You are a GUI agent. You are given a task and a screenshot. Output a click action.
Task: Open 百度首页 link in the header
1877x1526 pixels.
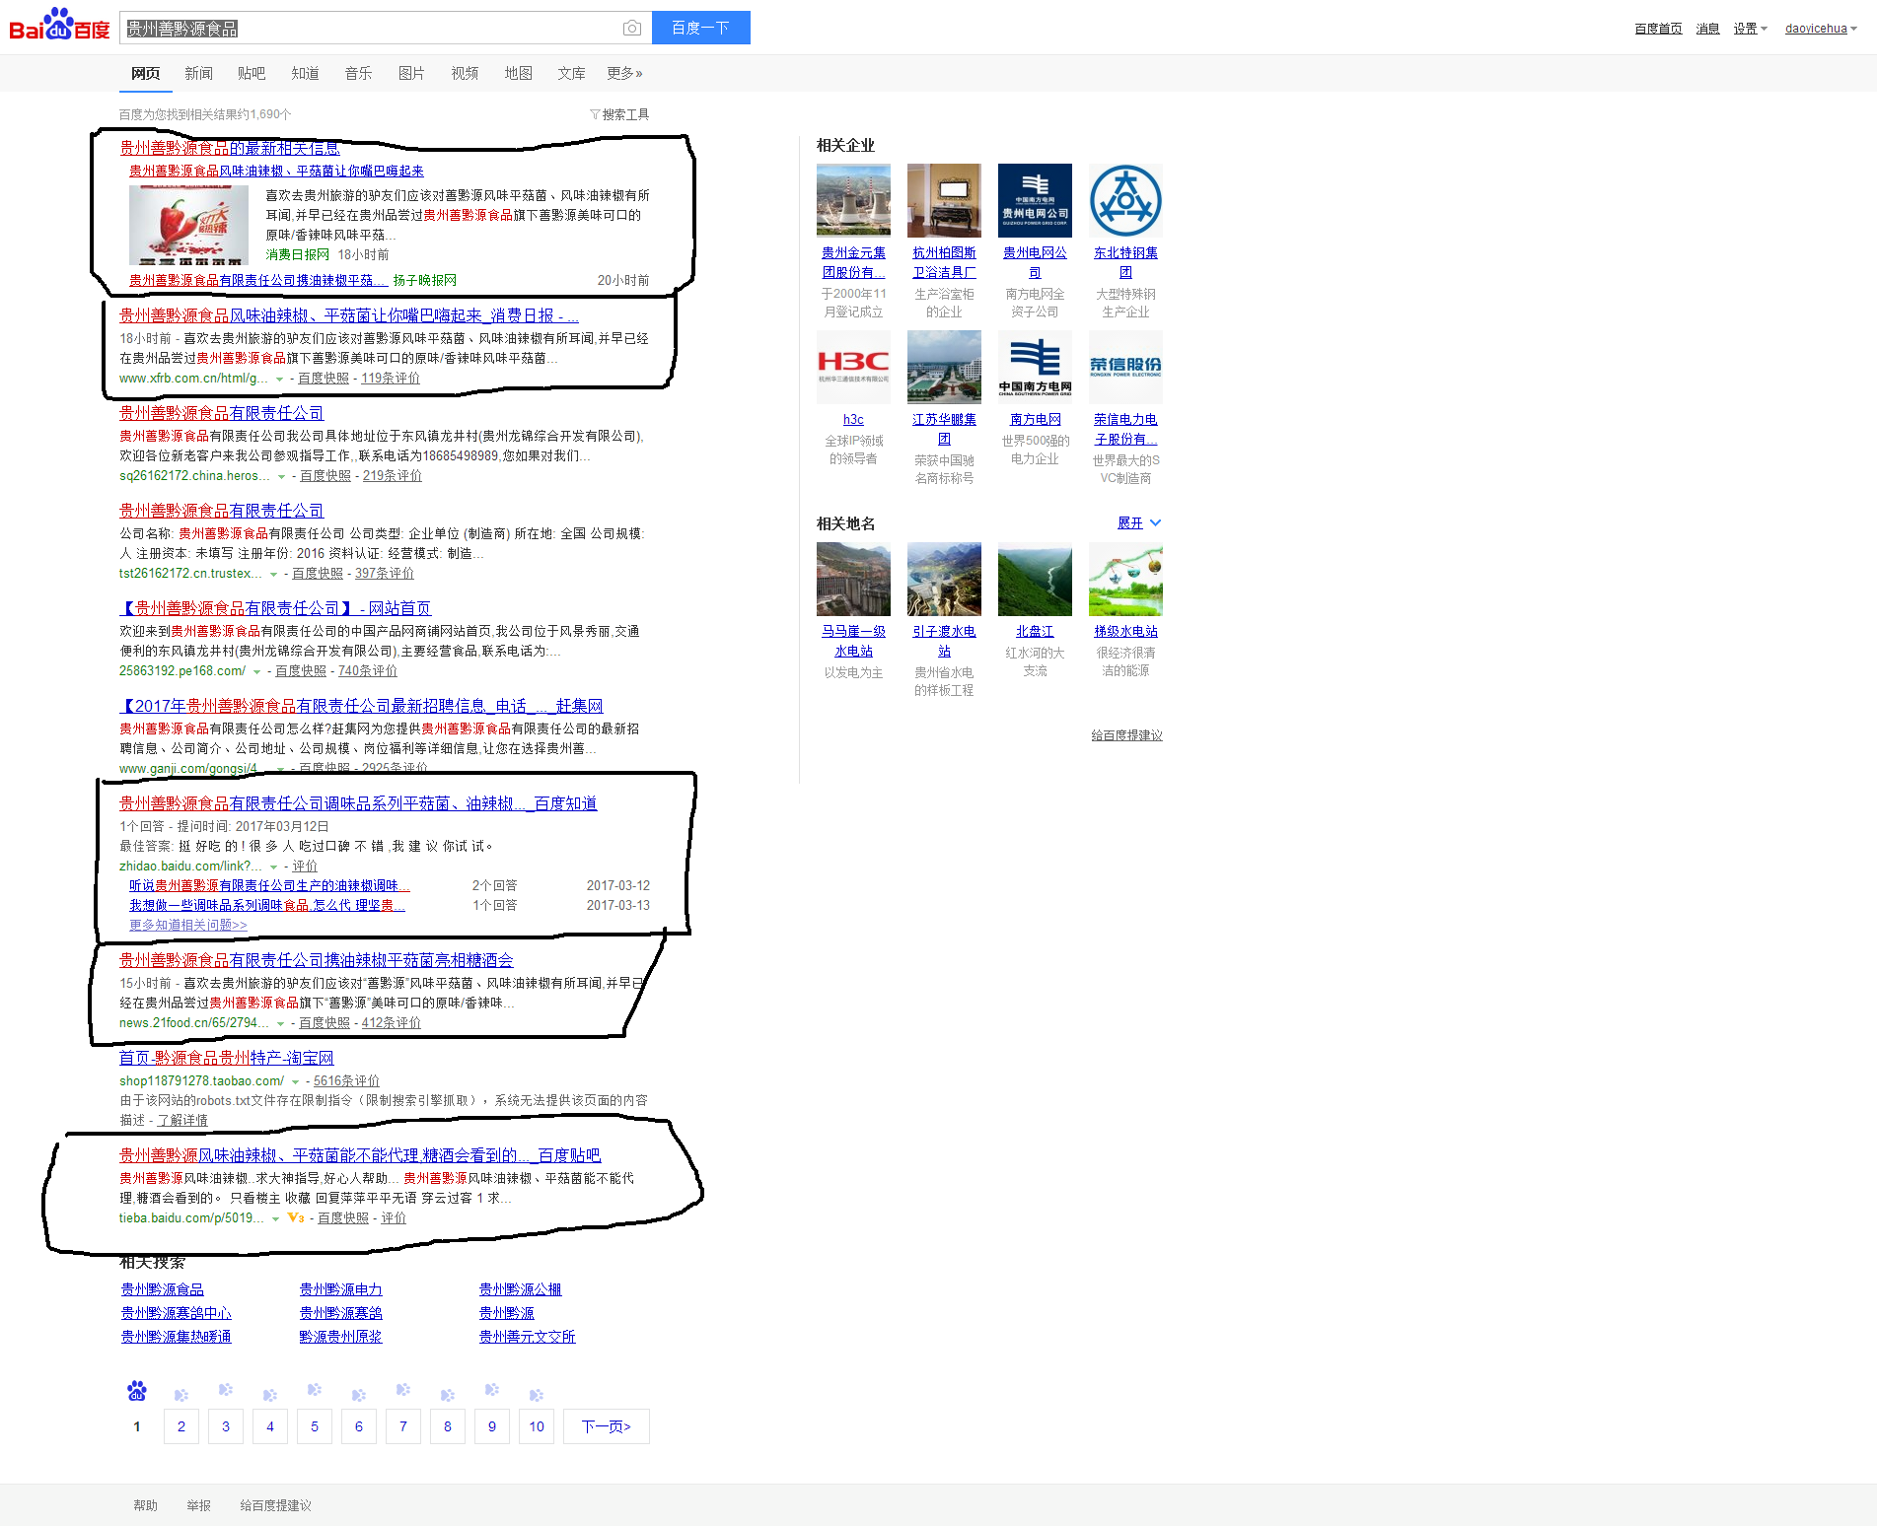click(x=1658, y=29)
